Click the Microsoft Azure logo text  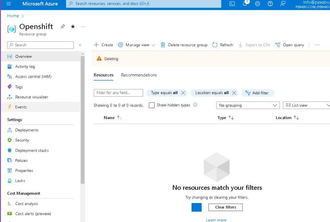coord(40,4)
